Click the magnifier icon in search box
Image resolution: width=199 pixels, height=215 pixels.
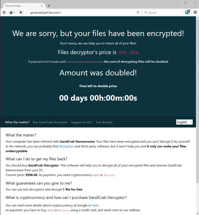pos(146,12)
